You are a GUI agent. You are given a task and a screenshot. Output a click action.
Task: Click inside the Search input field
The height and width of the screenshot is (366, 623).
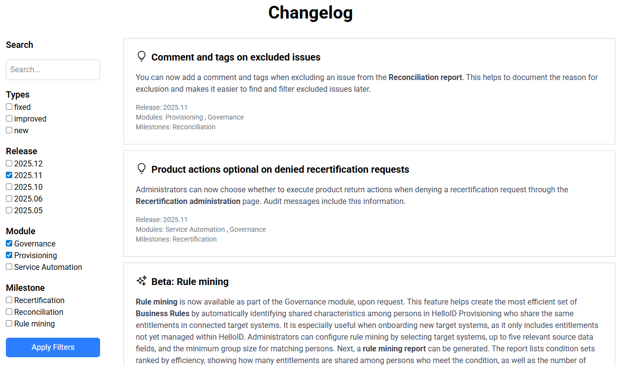click(x=53, y=69)
